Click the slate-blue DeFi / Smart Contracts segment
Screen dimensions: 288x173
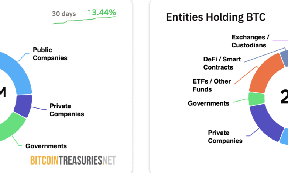click(285, 58)
